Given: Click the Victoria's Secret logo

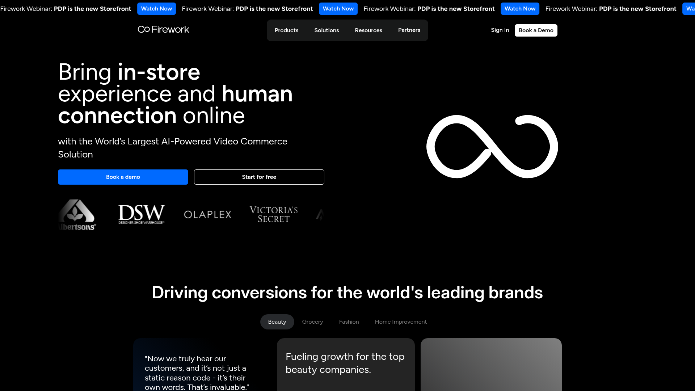Looking at the screenshot, I should pos(274,215).
